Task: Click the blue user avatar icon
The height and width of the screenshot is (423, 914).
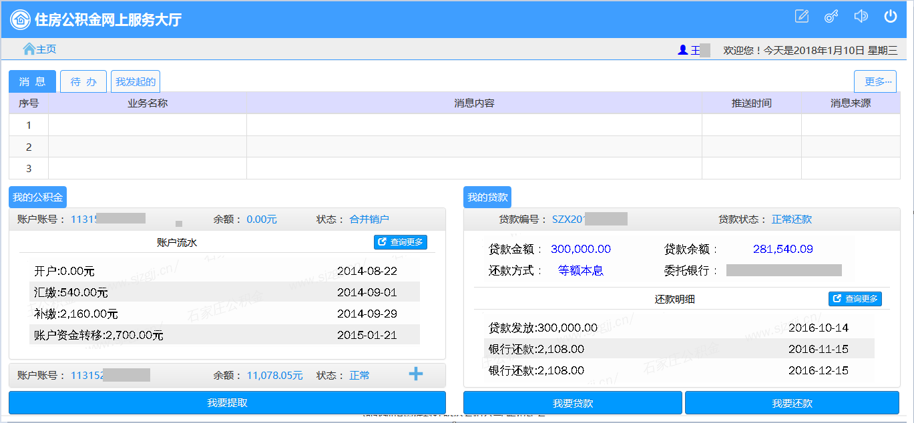Action: pos(682,50)
